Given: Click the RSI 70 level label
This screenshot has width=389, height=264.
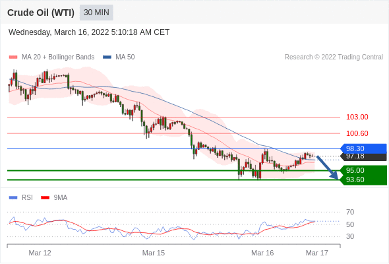Looking at the screenshot, I should pyautogui.click(x=350, y=212).
